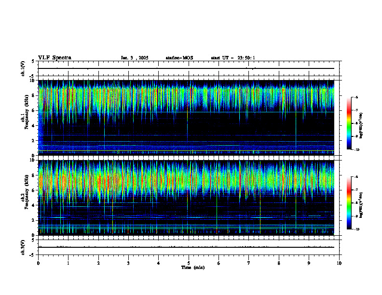
Task: Click the time axis tick label "0"
Action: [x=38, y=263]
